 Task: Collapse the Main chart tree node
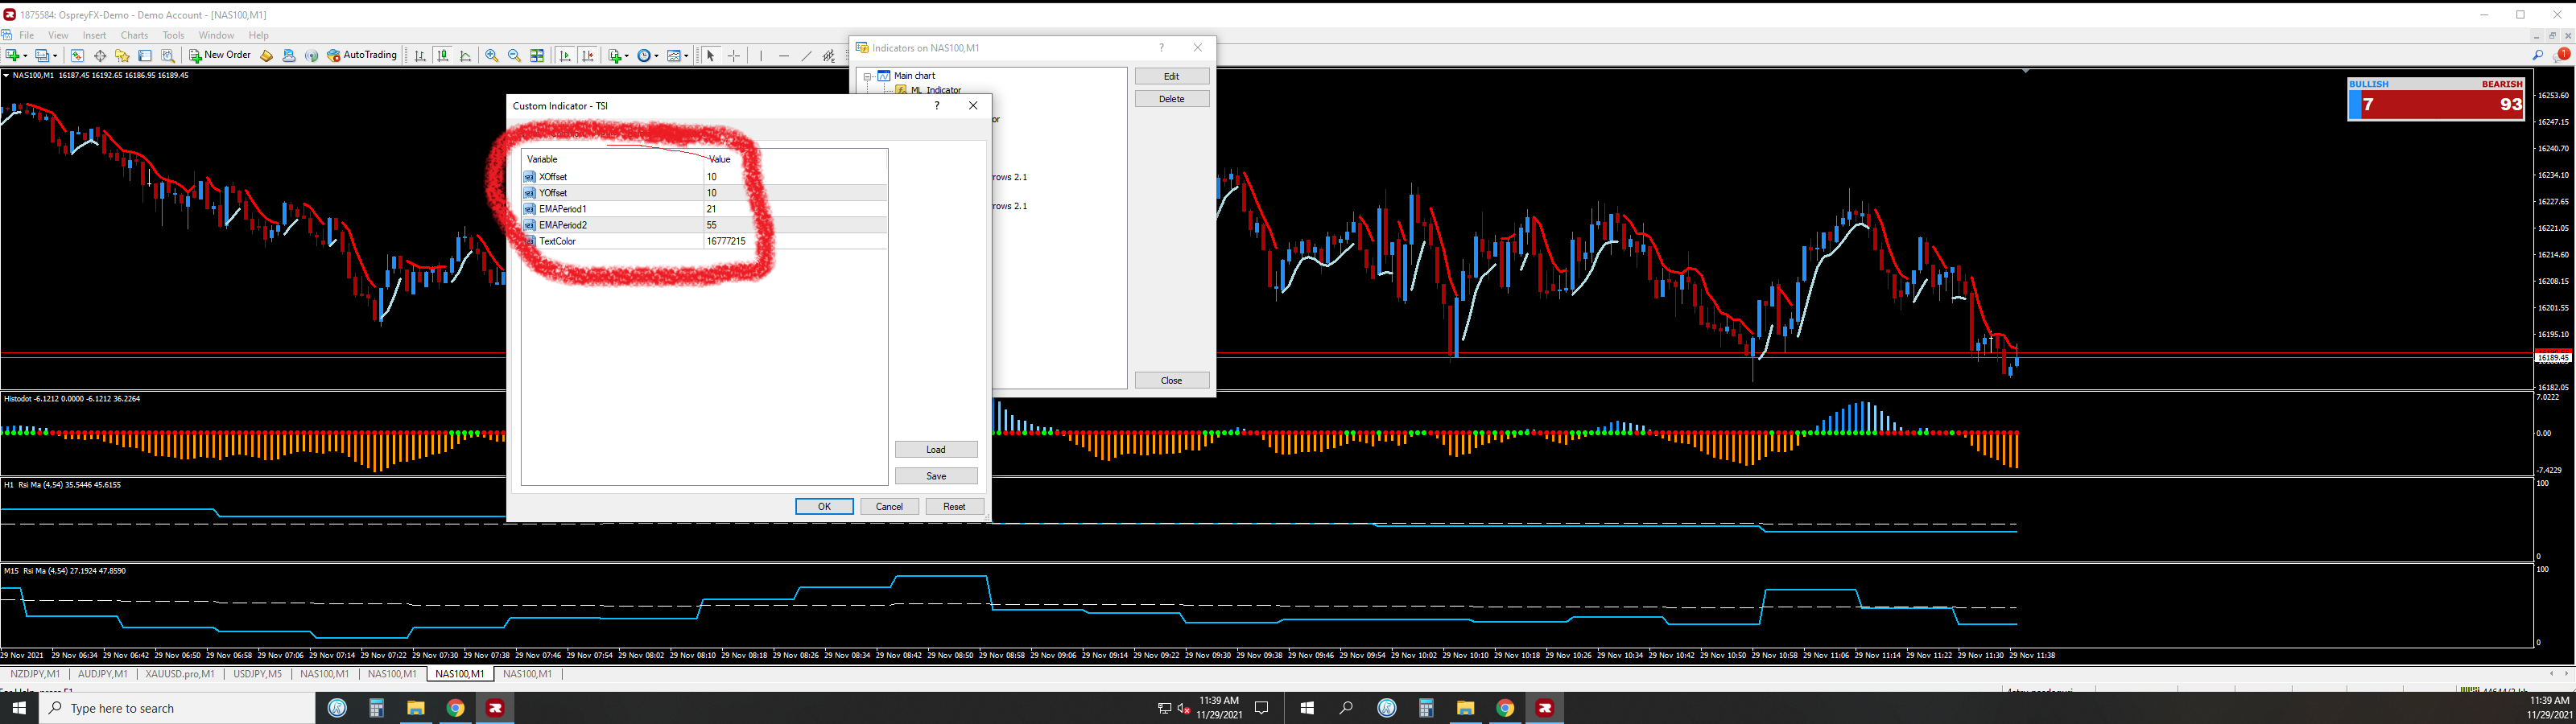[x=868, y=76]
